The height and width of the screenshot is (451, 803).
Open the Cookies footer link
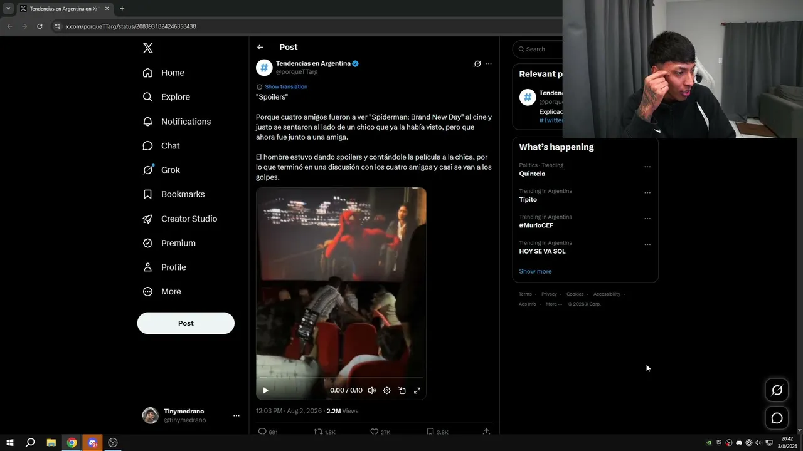point(575,294)
